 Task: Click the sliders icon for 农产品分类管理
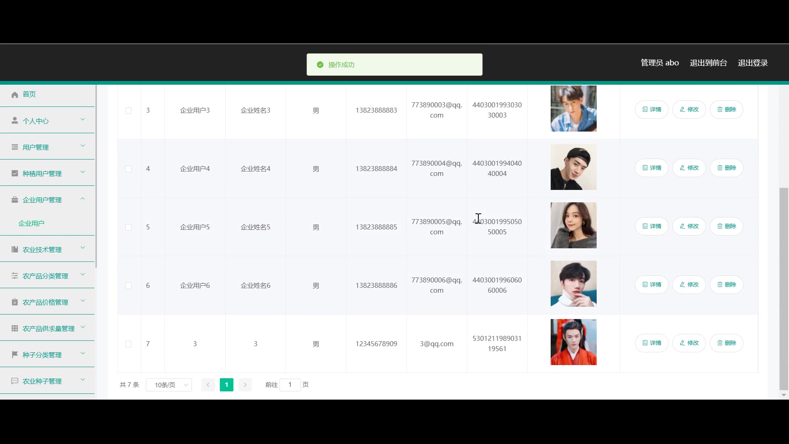tap(15, 275)
